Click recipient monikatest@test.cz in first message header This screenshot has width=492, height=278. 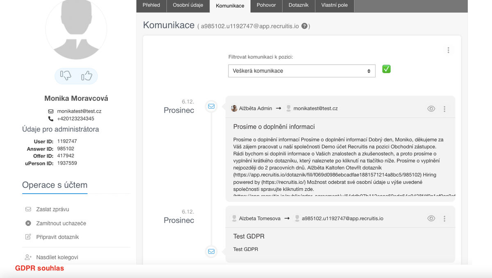(316, 108)
